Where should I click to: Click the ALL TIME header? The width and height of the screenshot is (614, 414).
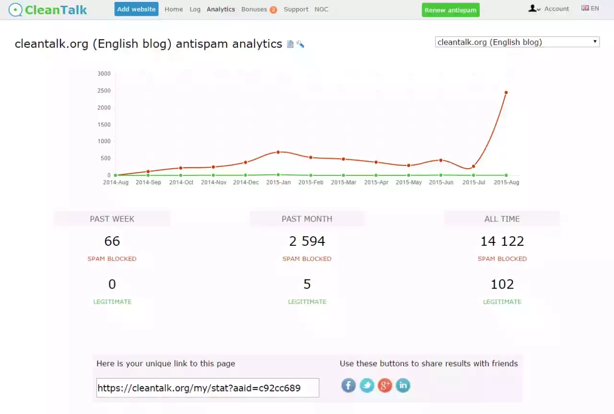pyautogui.click(x=502, y=218)
